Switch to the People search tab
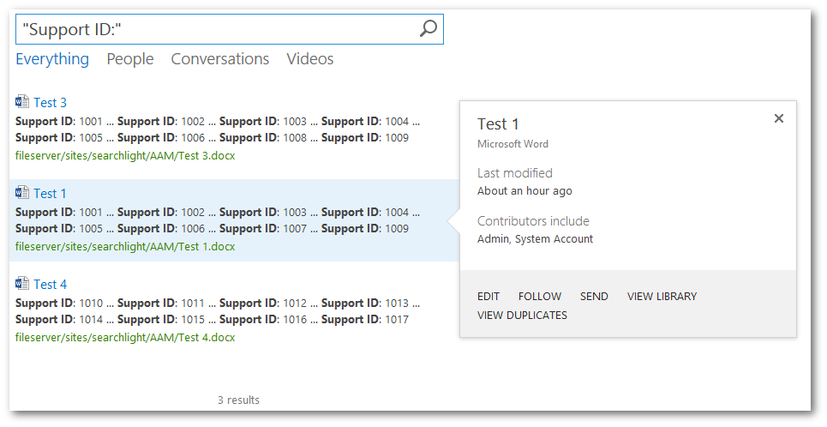Viewport: 827px width, 427px height. [130, 59]
